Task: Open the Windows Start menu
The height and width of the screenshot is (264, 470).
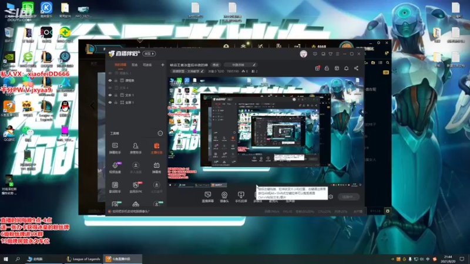Action: 6,259
